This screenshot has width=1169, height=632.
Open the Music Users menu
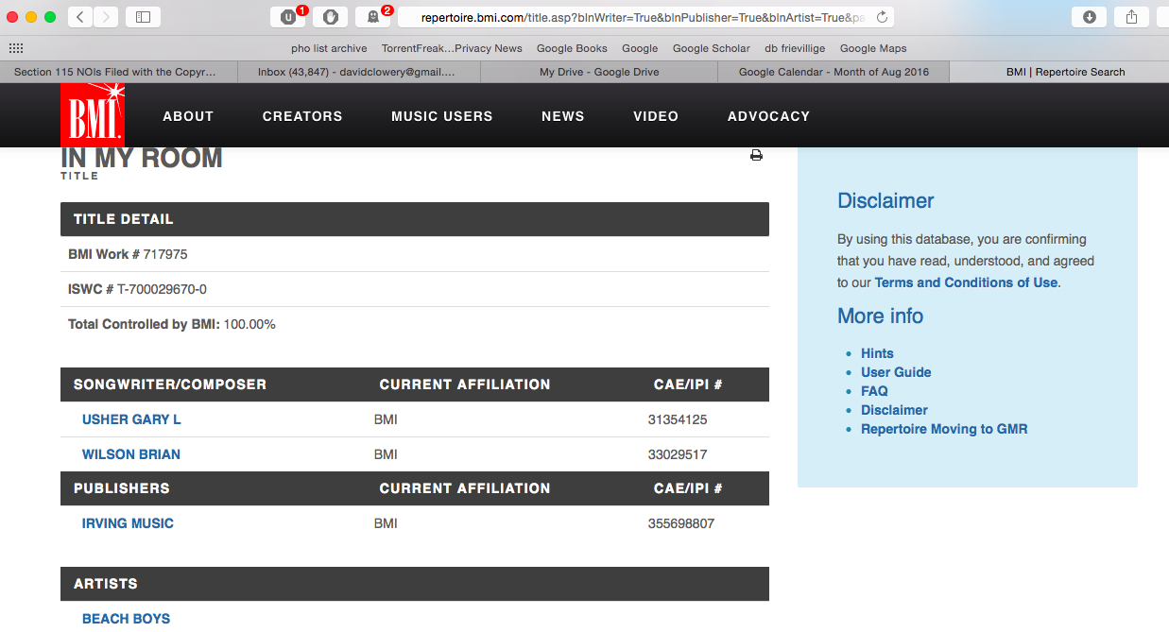(441, 116)
